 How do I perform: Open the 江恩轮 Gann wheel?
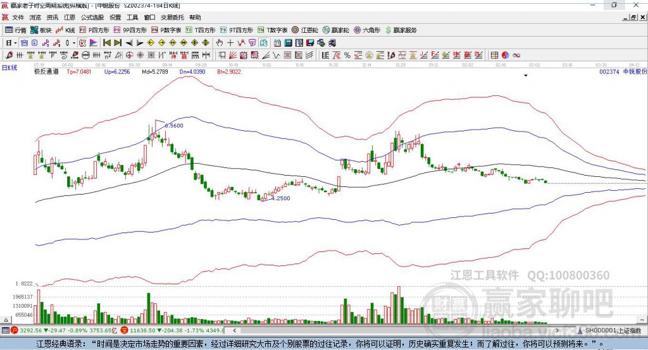[305, 30]
